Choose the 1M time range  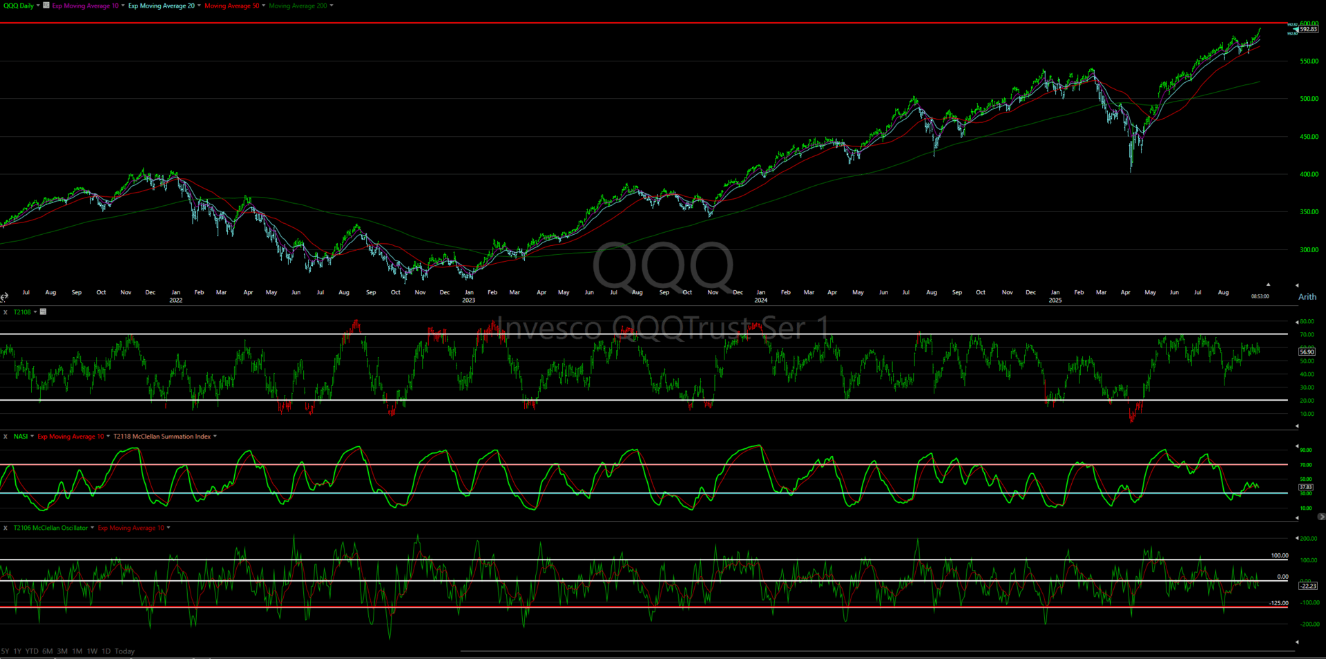[x=77, y=651]
